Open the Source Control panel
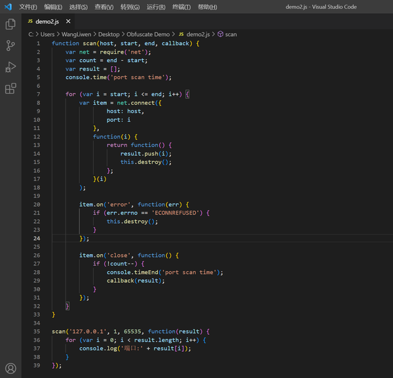 coord(10,46)
